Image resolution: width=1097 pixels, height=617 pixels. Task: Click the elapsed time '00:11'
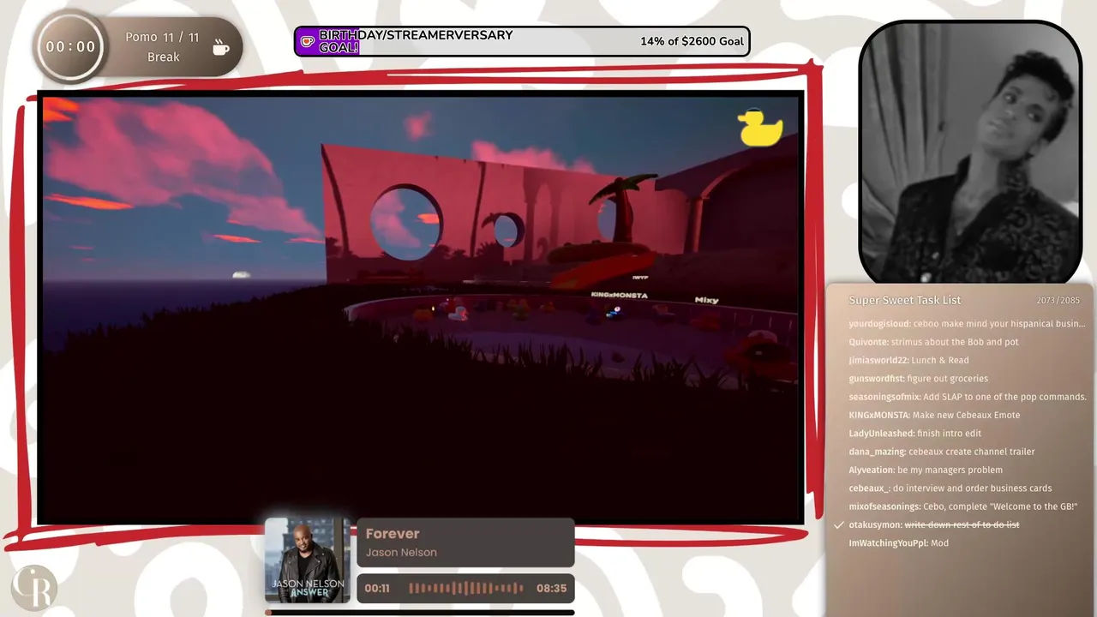pyautogui.click(x=377, y=589)
